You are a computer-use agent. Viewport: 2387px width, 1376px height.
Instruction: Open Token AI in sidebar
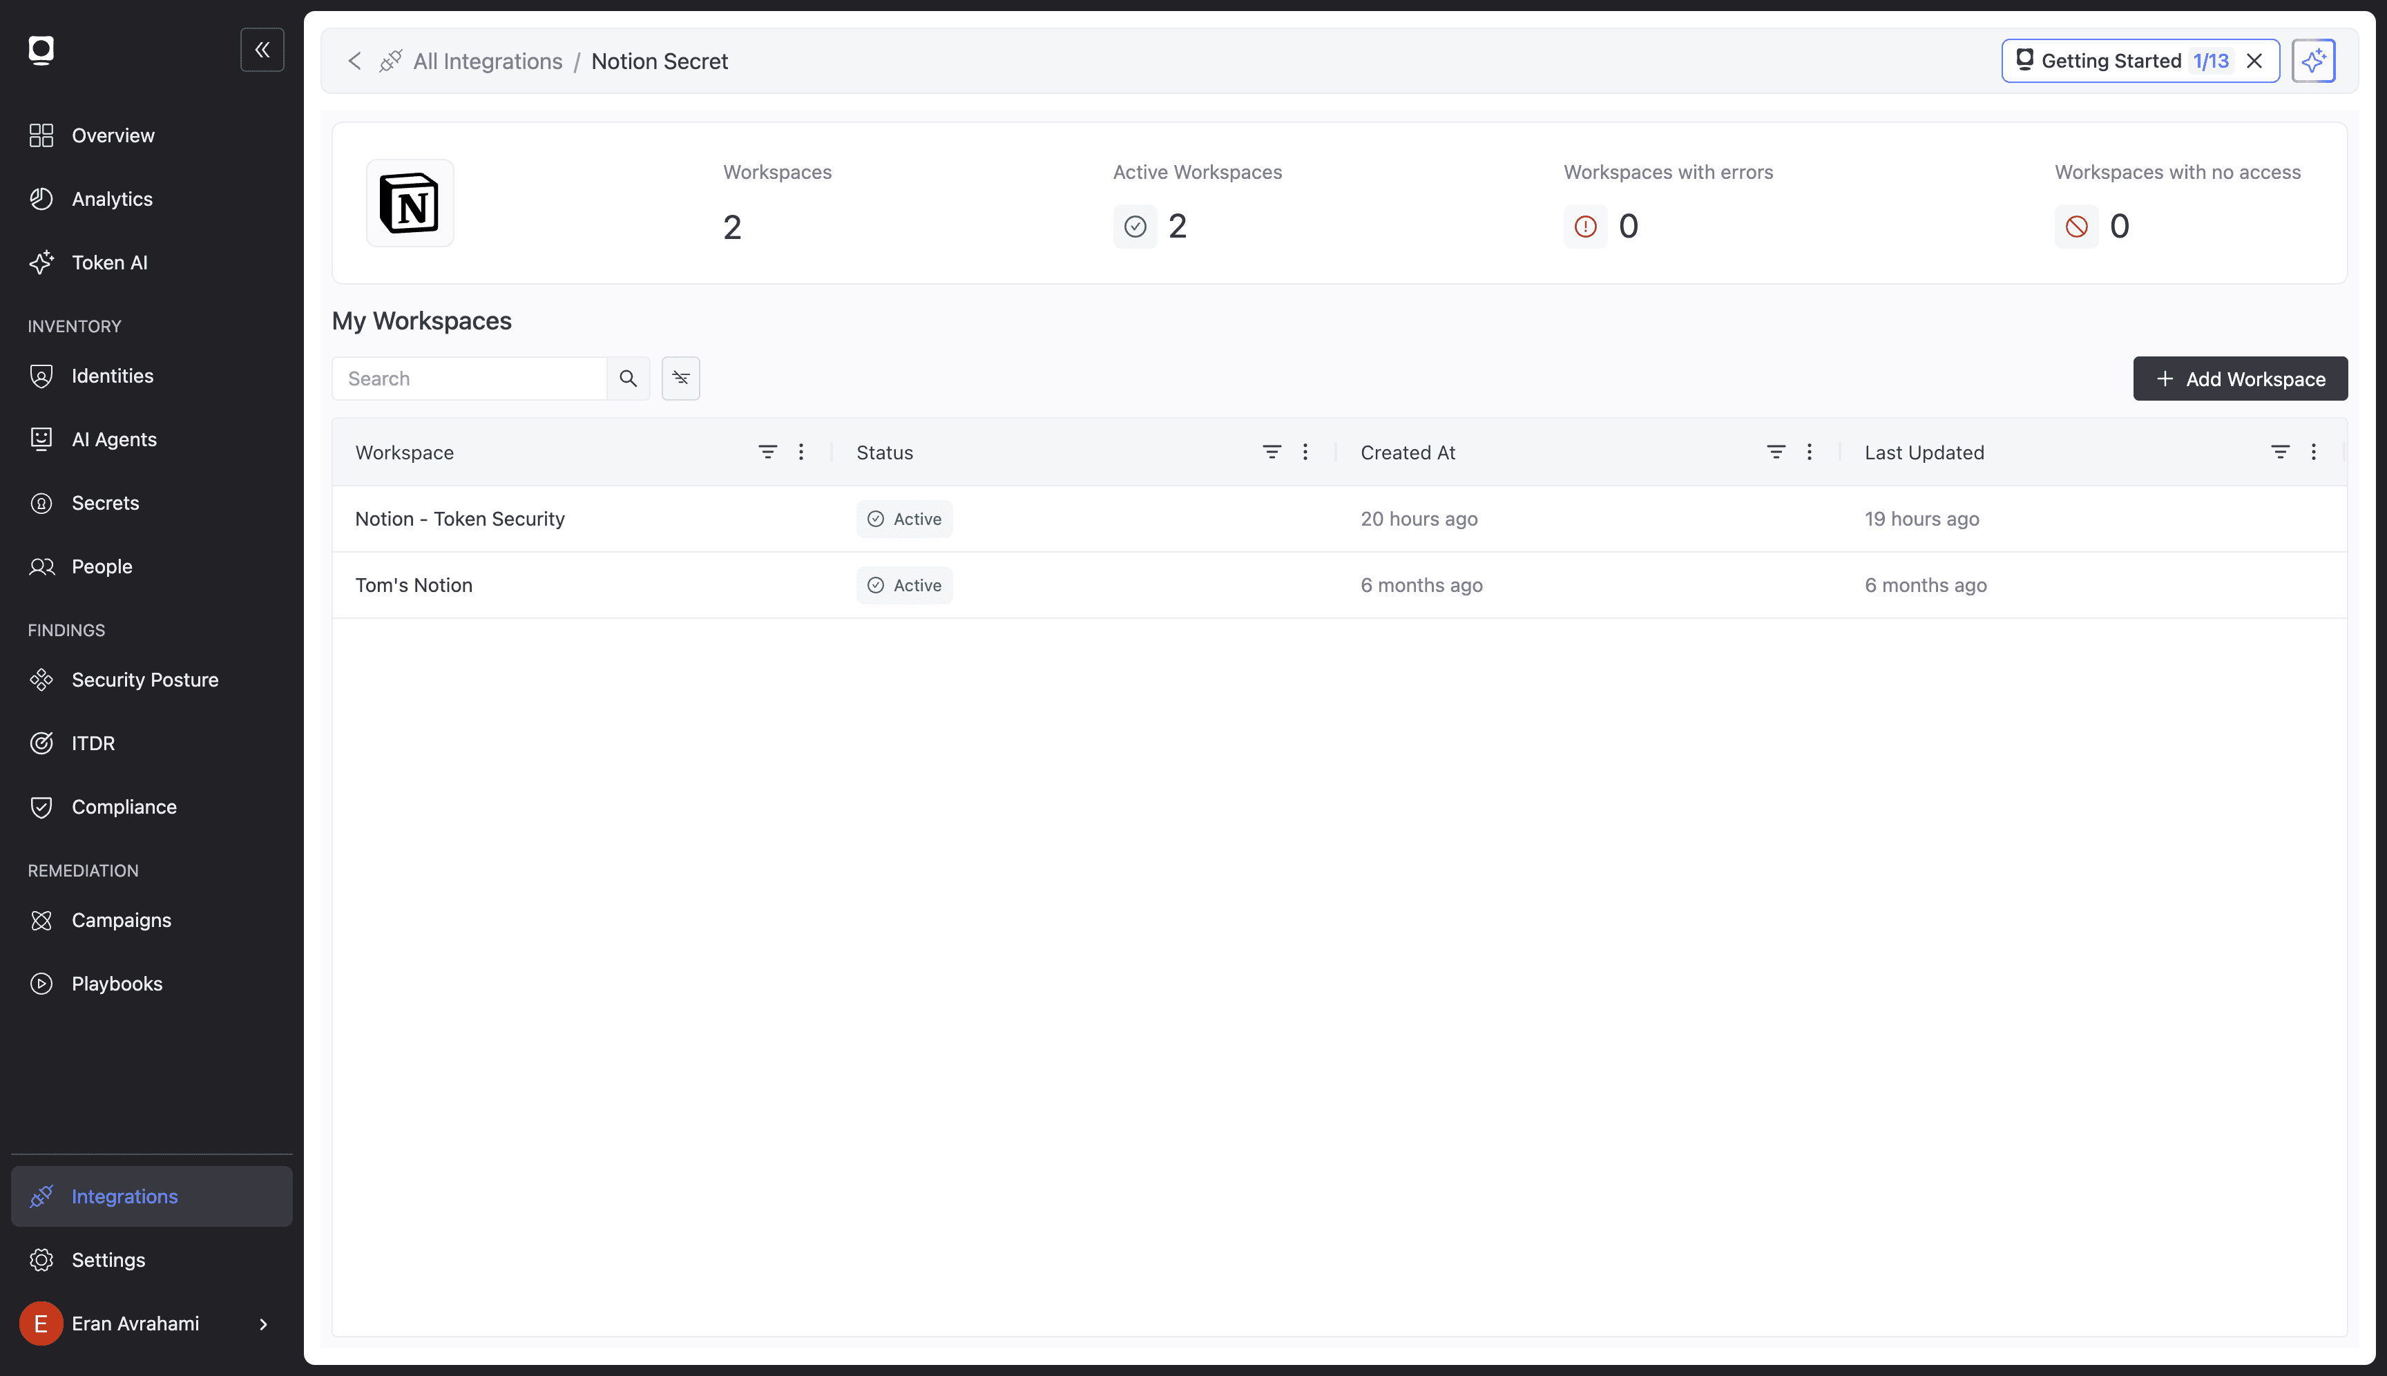point(151,262)
